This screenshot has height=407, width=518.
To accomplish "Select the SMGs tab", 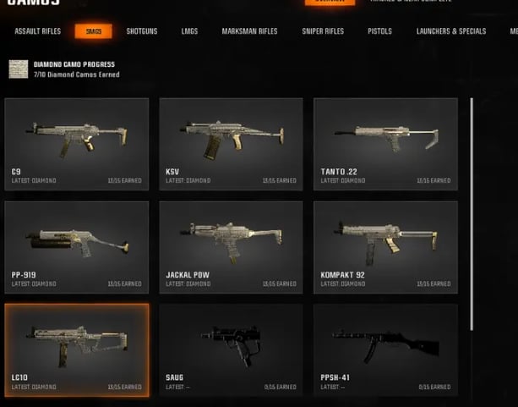I will coord(94,31).
